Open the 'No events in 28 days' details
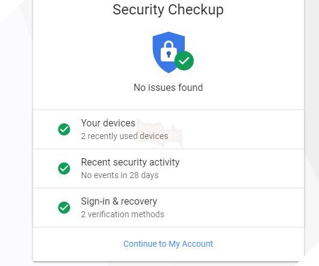 click(120, 175)
